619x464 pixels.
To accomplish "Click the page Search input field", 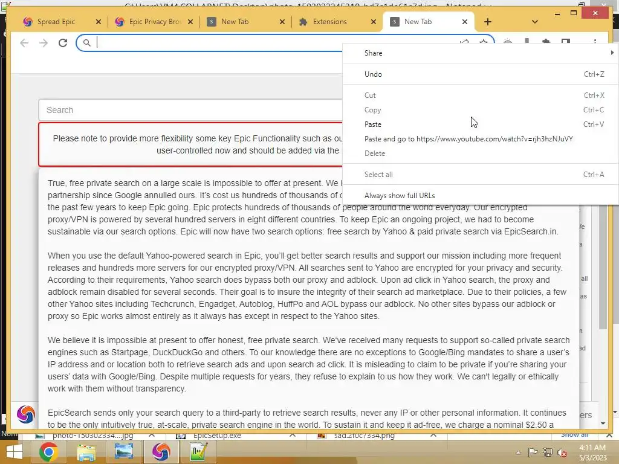I will click(x=190, y=110).
